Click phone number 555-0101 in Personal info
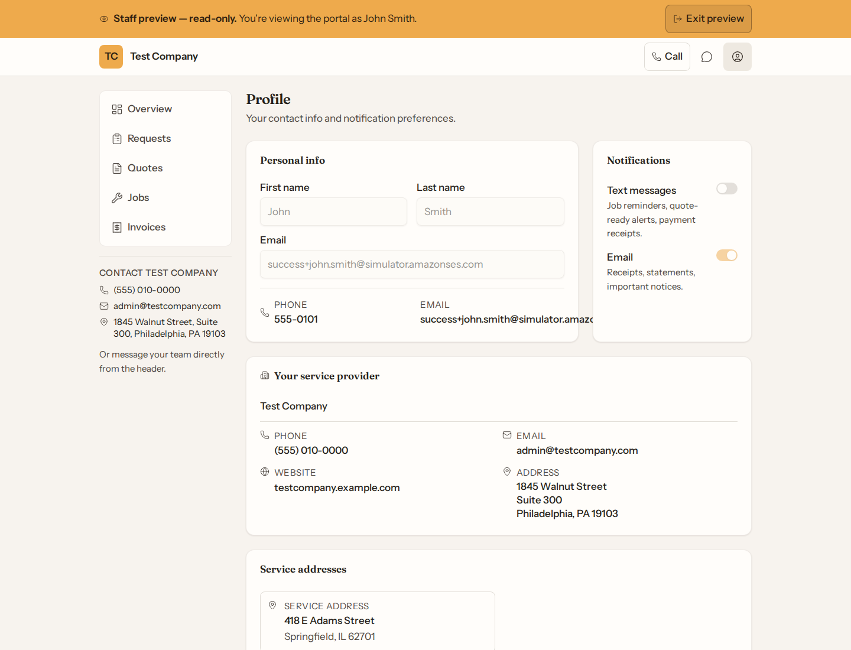The image size is (851, 650). click(296, 319)
